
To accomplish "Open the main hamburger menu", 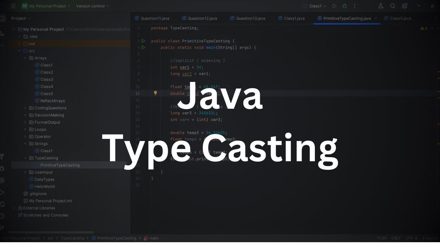I will click(x=13, y=6).
